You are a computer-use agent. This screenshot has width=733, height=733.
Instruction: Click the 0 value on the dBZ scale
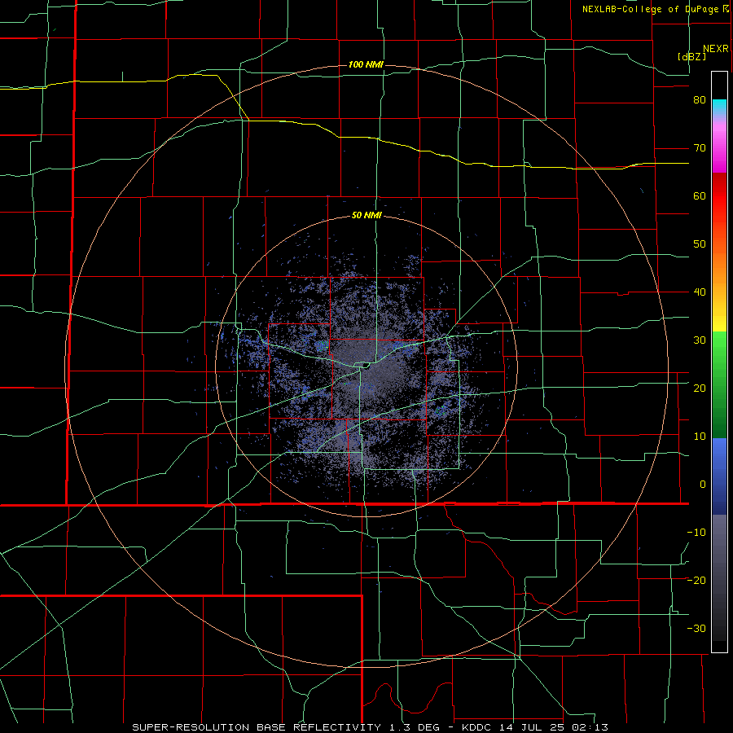point(703,485)
